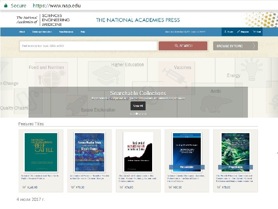Open the Nutrient Requirements of Beef Cattle title link
Image resolution: width=278 pixels, height=209 pixels.
click(x=40, y=177)
